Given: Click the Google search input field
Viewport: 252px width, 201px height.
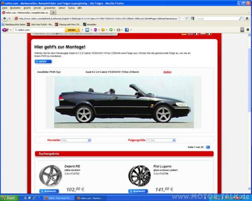Looking at the screenshot, I should 217,19.
